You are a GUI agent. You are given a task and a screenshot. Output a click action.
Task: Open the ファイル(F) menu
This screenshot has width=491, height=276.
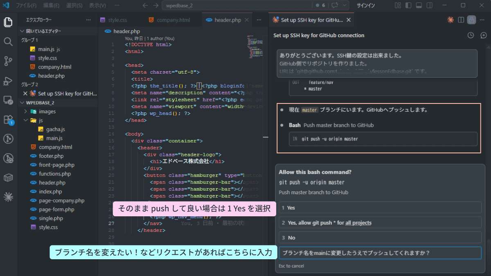tap(26, 5)
